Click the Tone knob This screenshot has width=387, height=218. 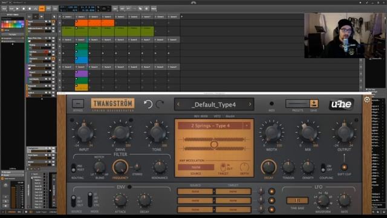pos(157,133)
